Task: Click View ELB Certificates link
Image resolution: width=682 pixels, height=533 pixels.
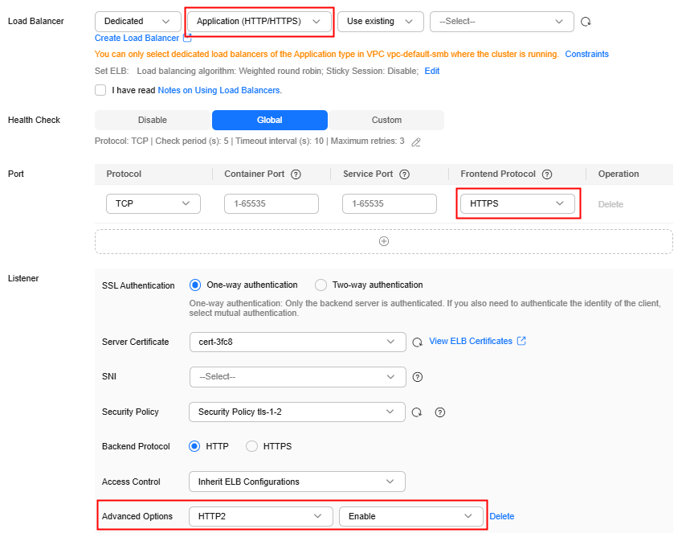Action: (471, 341)
